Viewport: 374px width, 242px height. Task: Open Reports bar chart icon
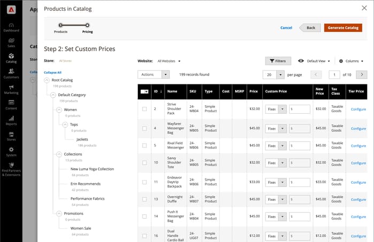(x=11, y=120)
